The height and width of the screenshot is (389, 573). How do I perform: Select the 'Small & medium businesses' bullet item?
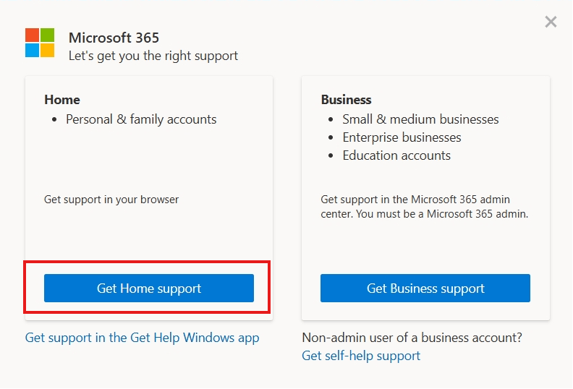(x=420, y=119)
